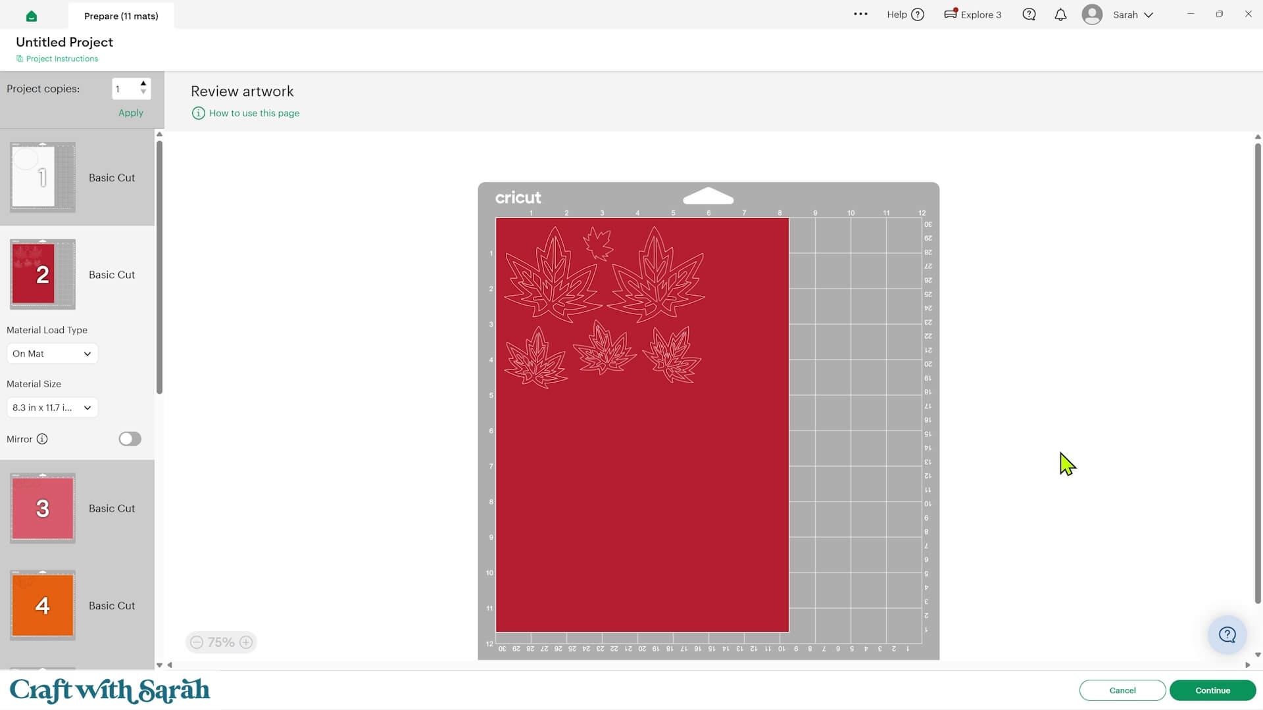The image size is (1263, 710).
Task: Click the Explore 3 machine selector
Action: pos(973,14)
